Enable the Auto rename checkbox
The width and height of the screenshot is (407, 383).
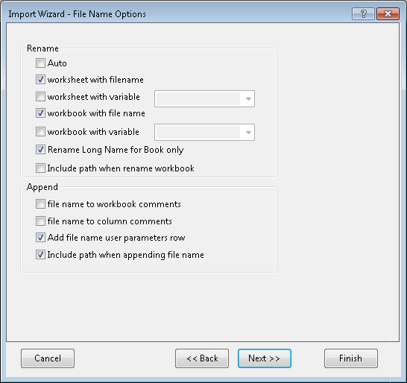(x=40, y=63)
